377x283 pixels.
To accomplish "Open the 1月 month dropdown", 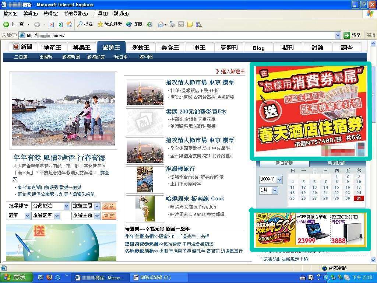I will coord(275,191).
